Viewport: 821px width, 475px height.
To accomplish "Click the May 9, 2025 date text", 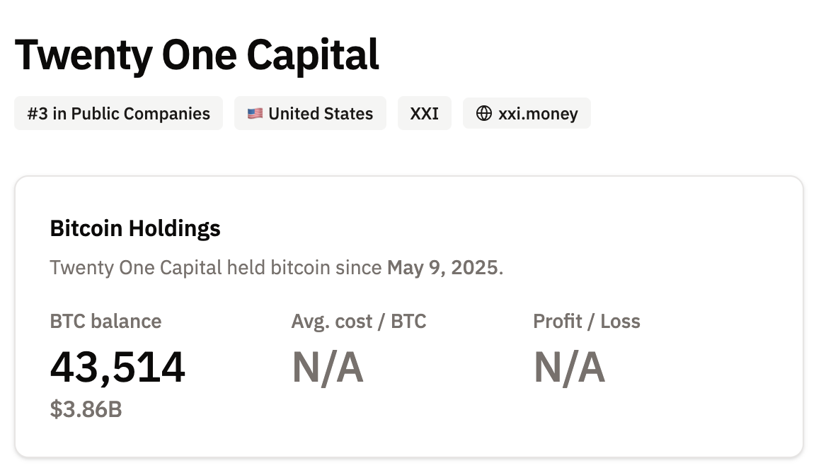I will (x=442, y=268).
